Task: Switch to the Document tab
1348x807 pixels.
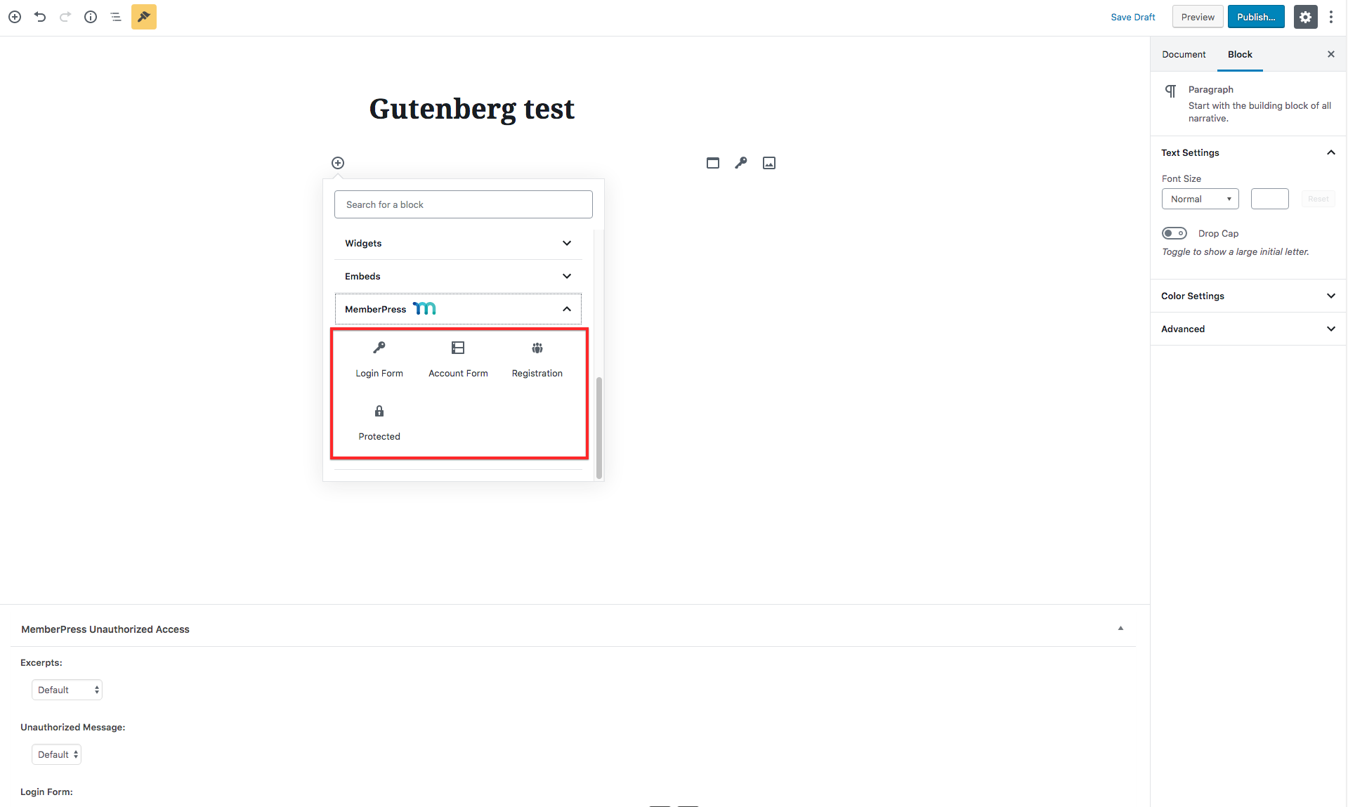Action: pos(1184,54)
